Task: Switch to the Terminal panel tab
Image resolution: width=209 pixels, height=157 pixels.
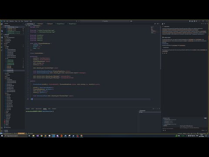Action: point(45,109)
